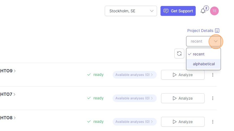Screen dimensions: 234x131
Task: Show Available analyses (0) for HTO8
Action: point(134,122)
